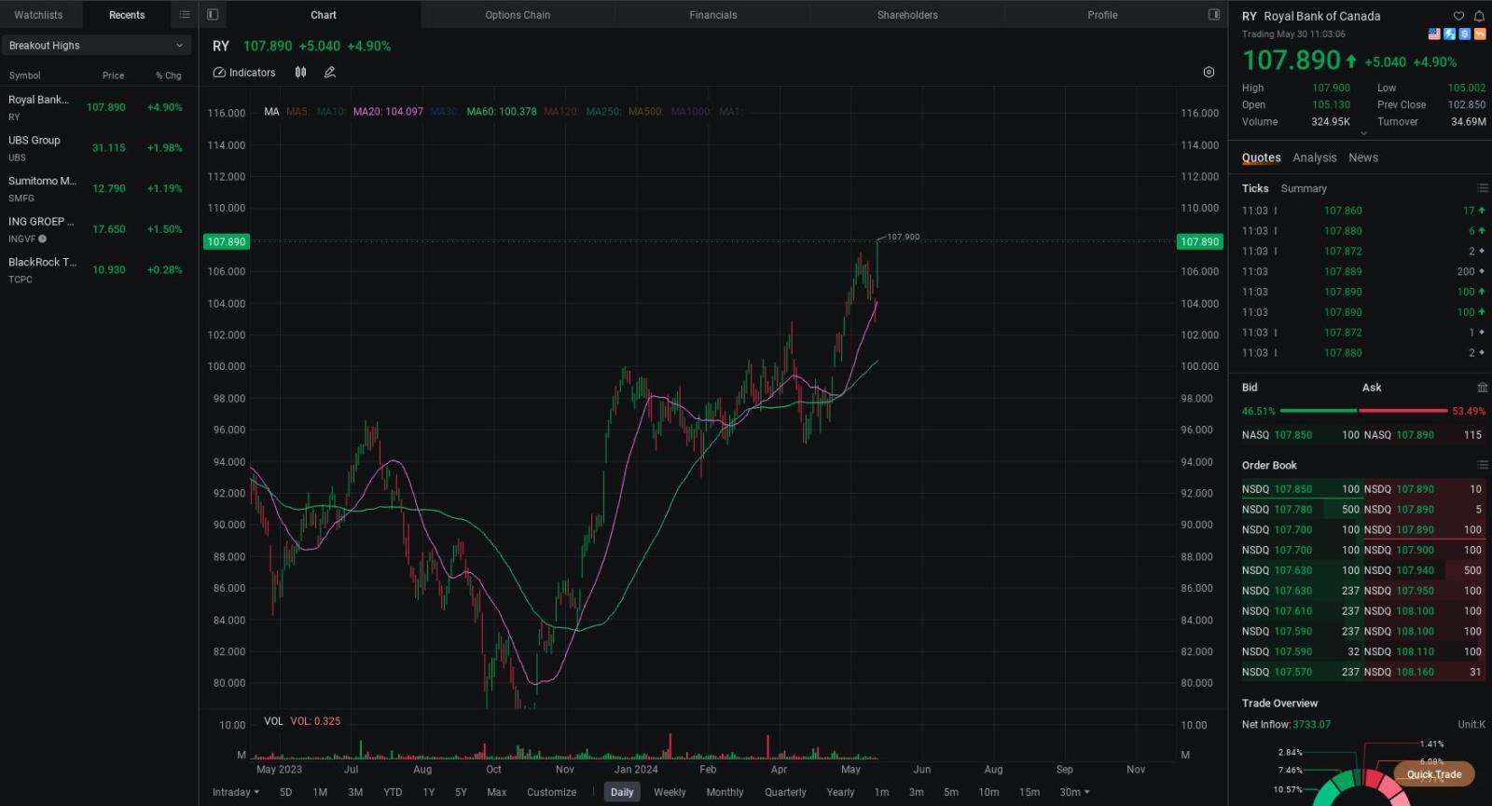Select the 1Y chart range

429,792
